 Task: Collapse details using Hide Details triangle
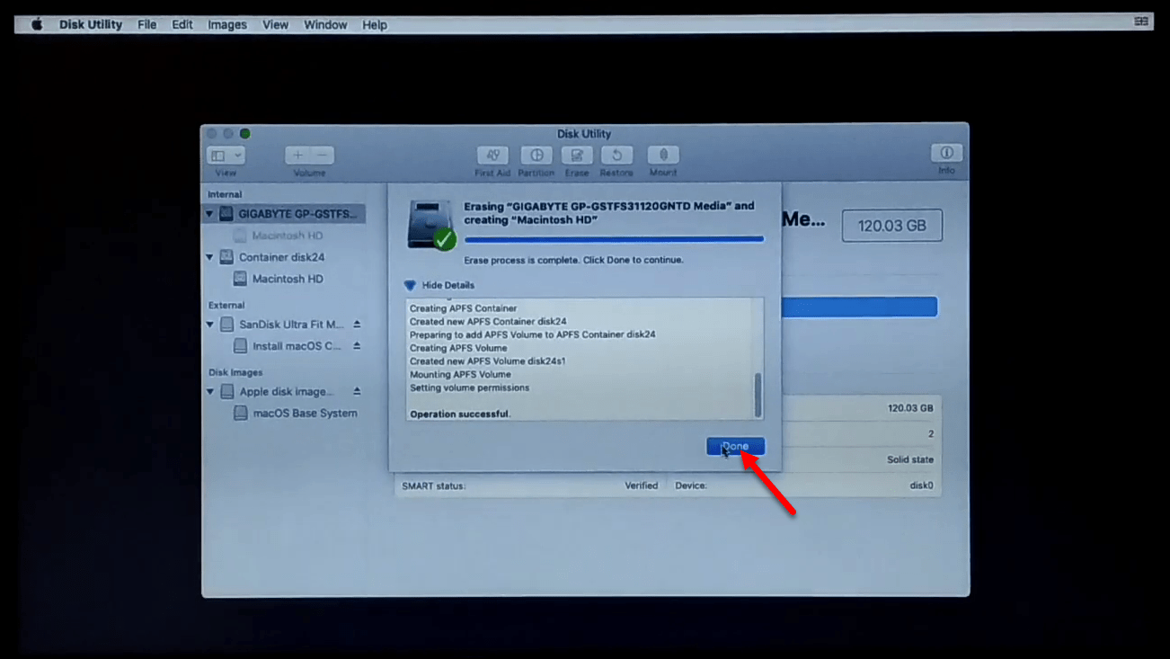(410, 285)
